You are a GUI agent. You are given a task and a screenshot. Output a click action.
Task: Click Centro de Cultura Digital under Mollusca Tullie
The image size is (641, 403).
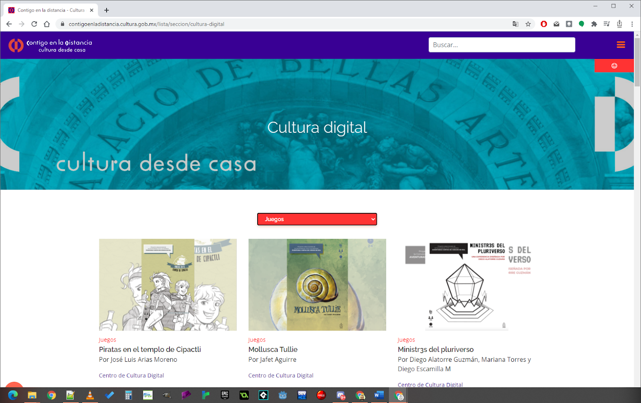click(x=281, y=375)
